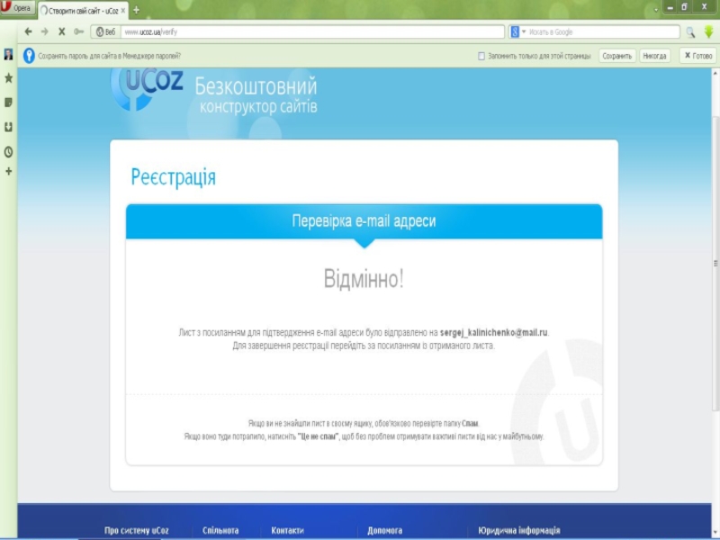Go back to previous page

28,31
